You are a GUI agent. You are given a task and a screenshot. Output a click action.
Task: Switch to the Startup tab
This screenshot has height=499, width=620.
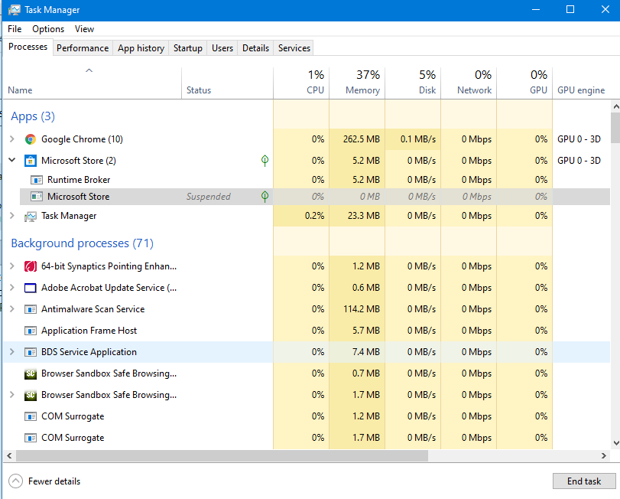[188, 48]
